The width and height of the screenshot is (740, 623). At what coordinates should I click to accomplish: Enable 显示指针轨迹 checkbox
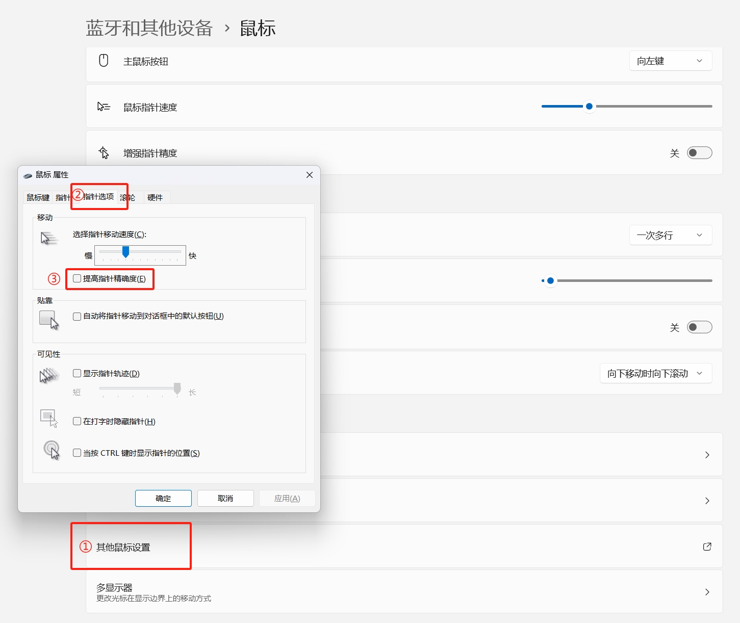coord(77,373)
